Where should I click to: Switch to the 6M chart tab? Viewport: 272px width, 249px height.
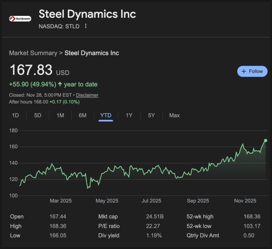83,115
